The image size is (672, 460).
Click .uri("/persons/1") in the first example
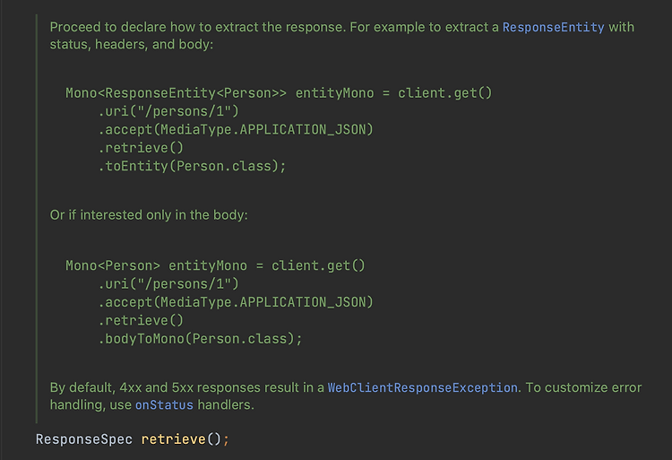click(x=168, y=111)
